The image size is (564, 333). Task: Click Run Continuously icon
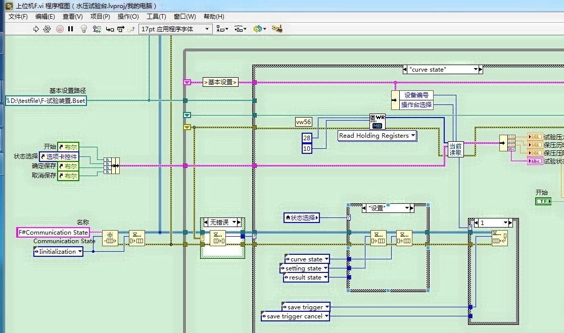(x=47, y=29)
